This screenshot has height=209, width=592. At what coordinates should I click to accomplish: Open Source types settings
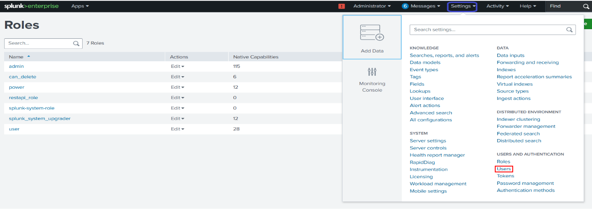(513, 91)
